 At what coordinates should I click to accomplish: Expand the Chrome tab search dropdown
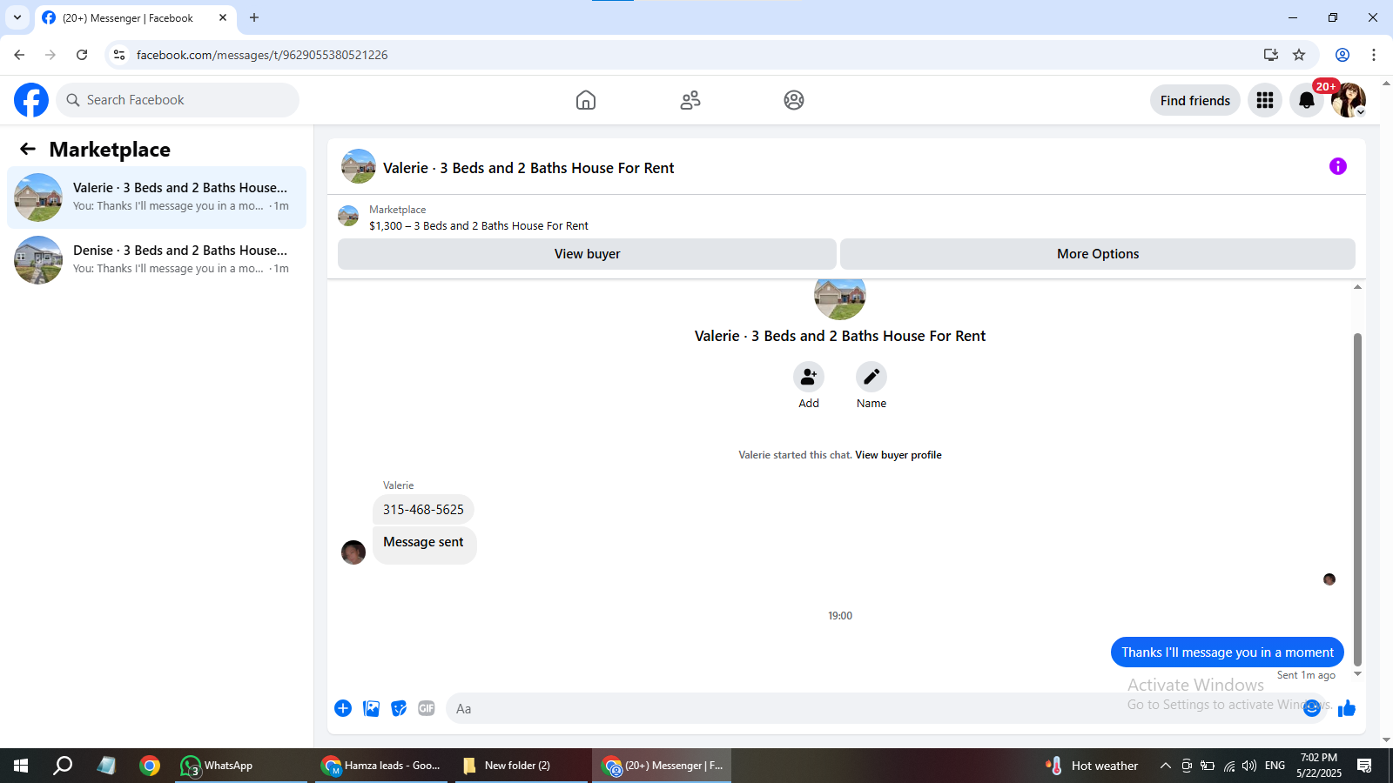[17, 17]
